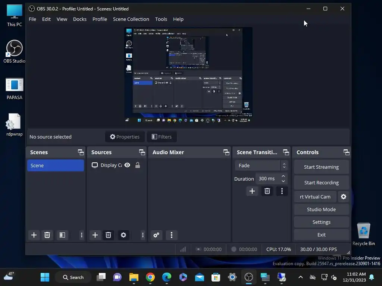Select Display Capture source row
The width and height of the screenshot is (382, 286).
(x=117, y=165)
